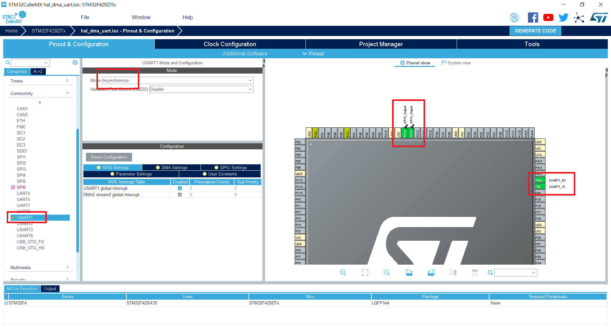Open the ST Facebook page icon
The width and height of the screenshot is (611, 328).
[x=533, y=18]
